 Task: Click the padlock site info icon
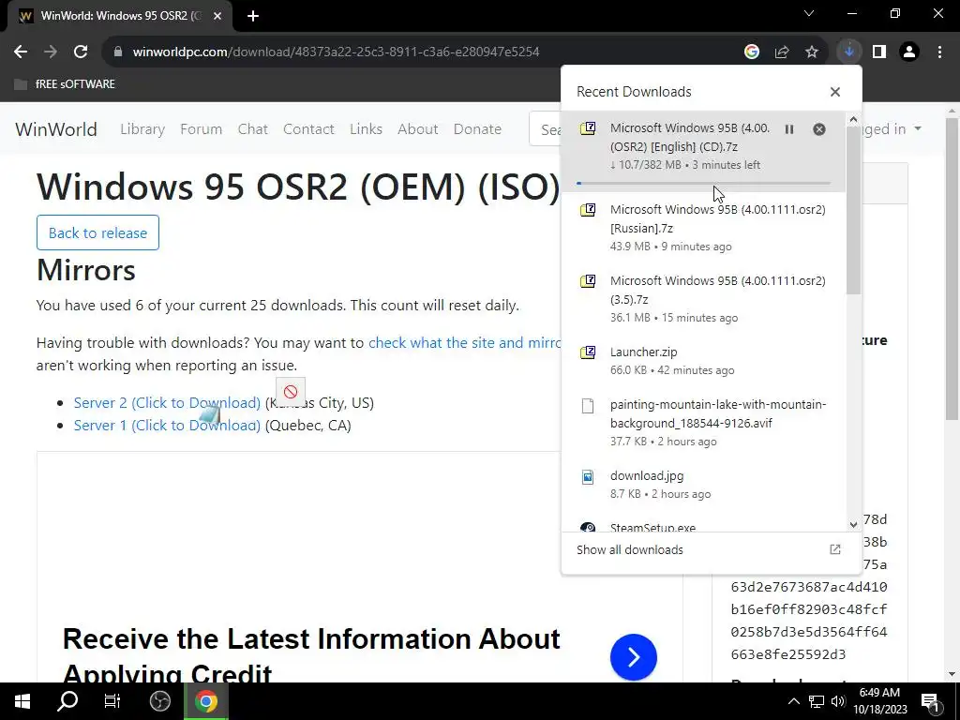(x=118, y=52)
